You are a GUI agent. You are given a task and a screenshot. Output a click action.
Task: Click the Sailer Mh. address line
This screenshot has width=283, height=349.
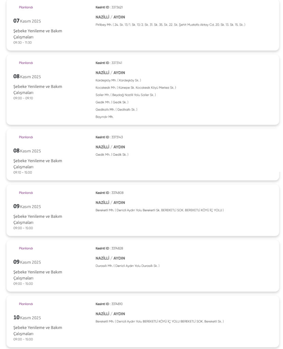[x=126, y=95]
